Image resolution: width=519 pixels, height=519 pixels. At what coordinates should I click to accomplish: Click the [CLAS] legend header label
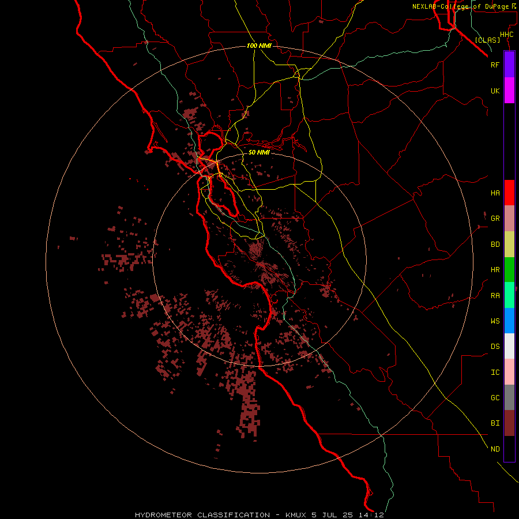coord(487,40)
